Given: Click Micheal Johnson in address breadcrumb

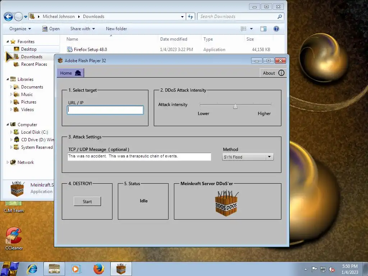Looking at the screenshot, I should tap(59, 17).
